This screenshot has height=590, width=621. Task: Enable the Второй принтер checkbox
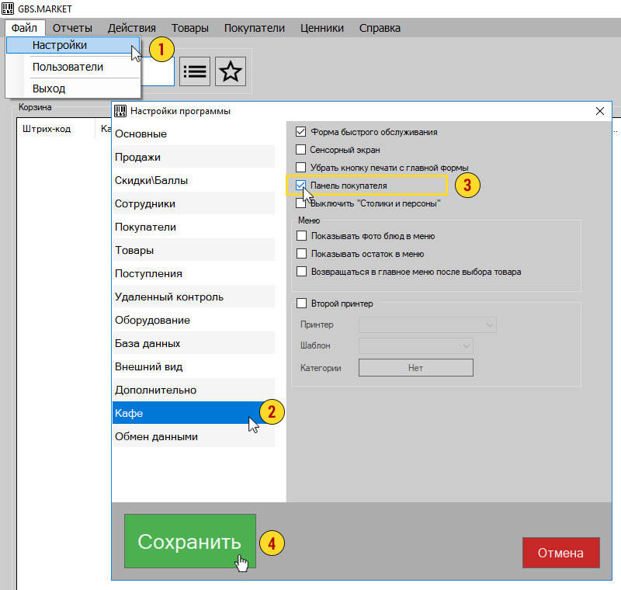pyautogui.click(x=301, y=304)
